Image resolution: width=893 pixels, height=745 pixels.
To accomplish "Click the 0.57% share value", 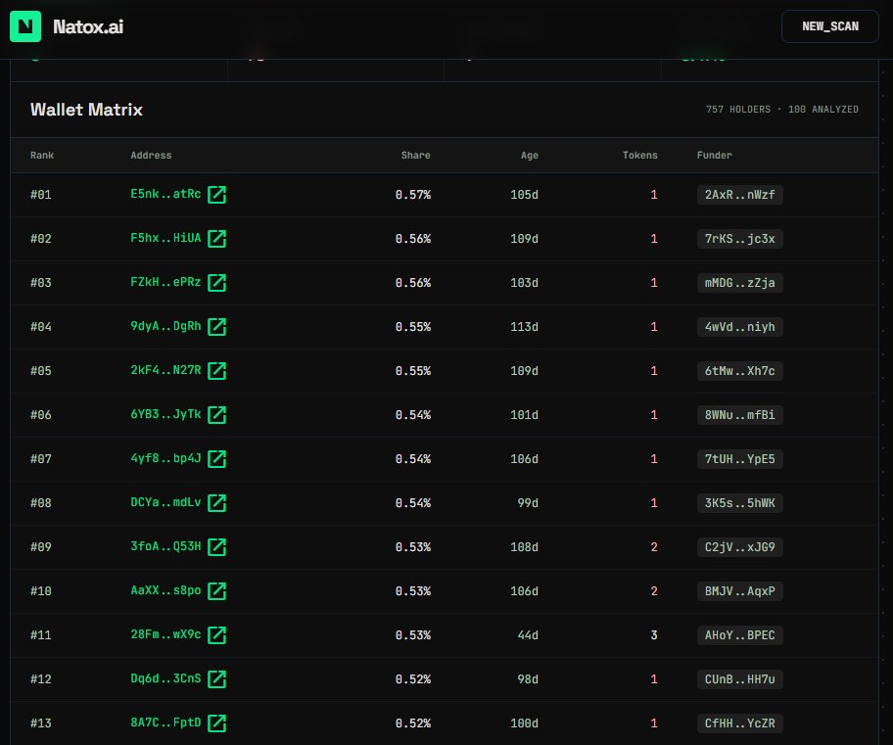I will 413,195.
